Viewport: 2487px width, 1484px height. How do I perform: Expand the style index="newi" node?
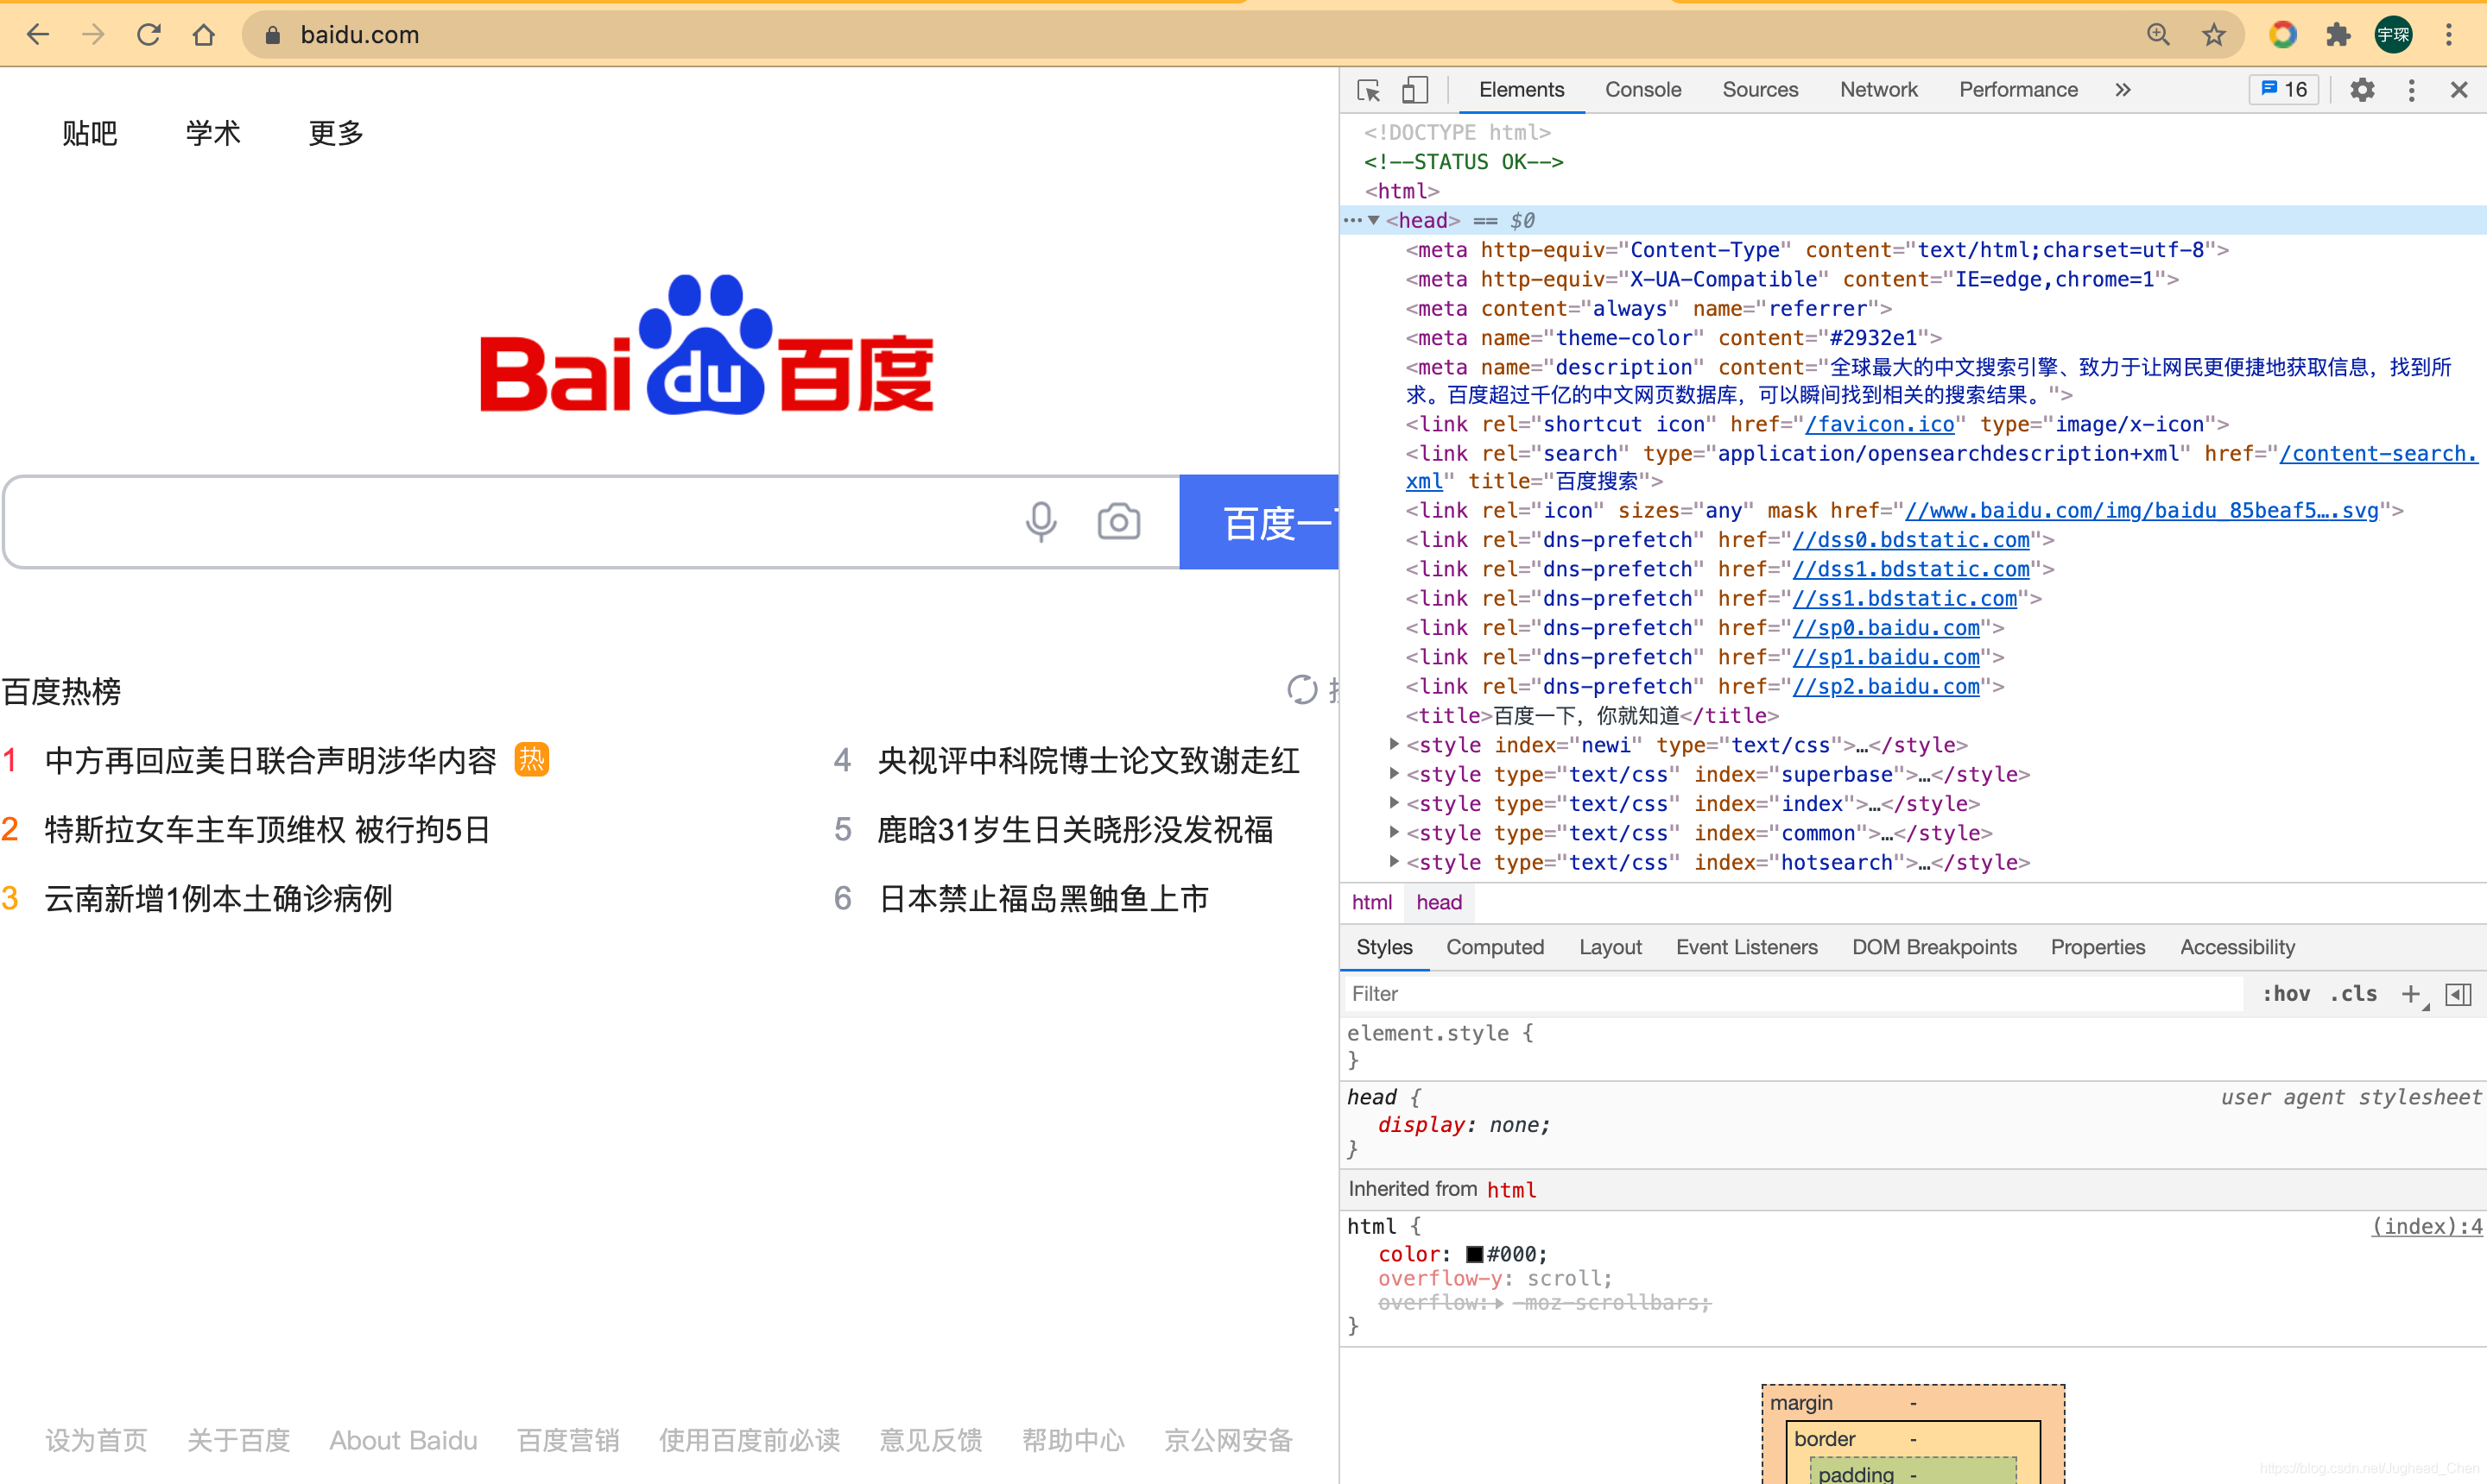(1394, 744)
